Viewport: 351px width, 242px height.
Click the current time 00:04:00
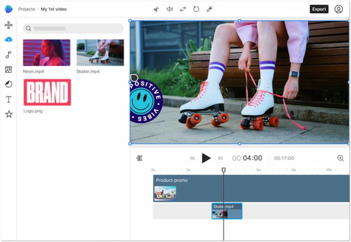(x=247, y=158)
